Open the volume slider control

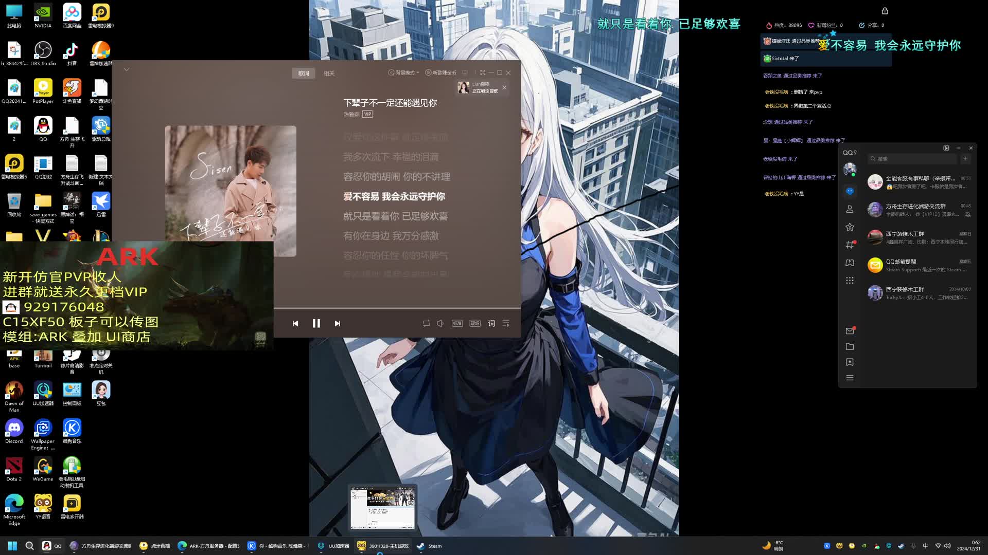coord(440,323)
